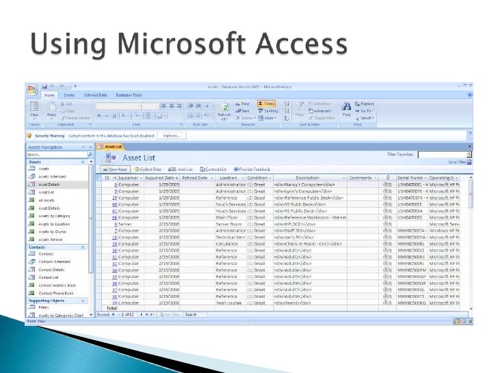Run the Spelling check
The height and width of the screenshot is (373, 498).
[268, 111]
